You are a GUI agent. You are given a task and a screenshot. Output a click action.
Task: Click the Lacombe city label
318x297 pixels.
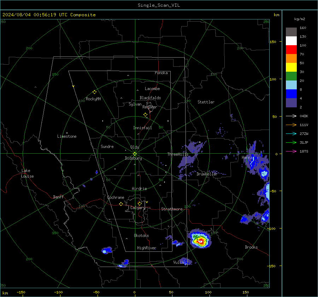[152, 89]
